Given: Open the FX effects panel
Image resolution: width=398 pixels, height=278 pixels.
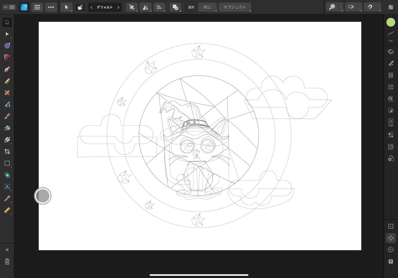Looking at the screenshot, I should coord(390,99).
